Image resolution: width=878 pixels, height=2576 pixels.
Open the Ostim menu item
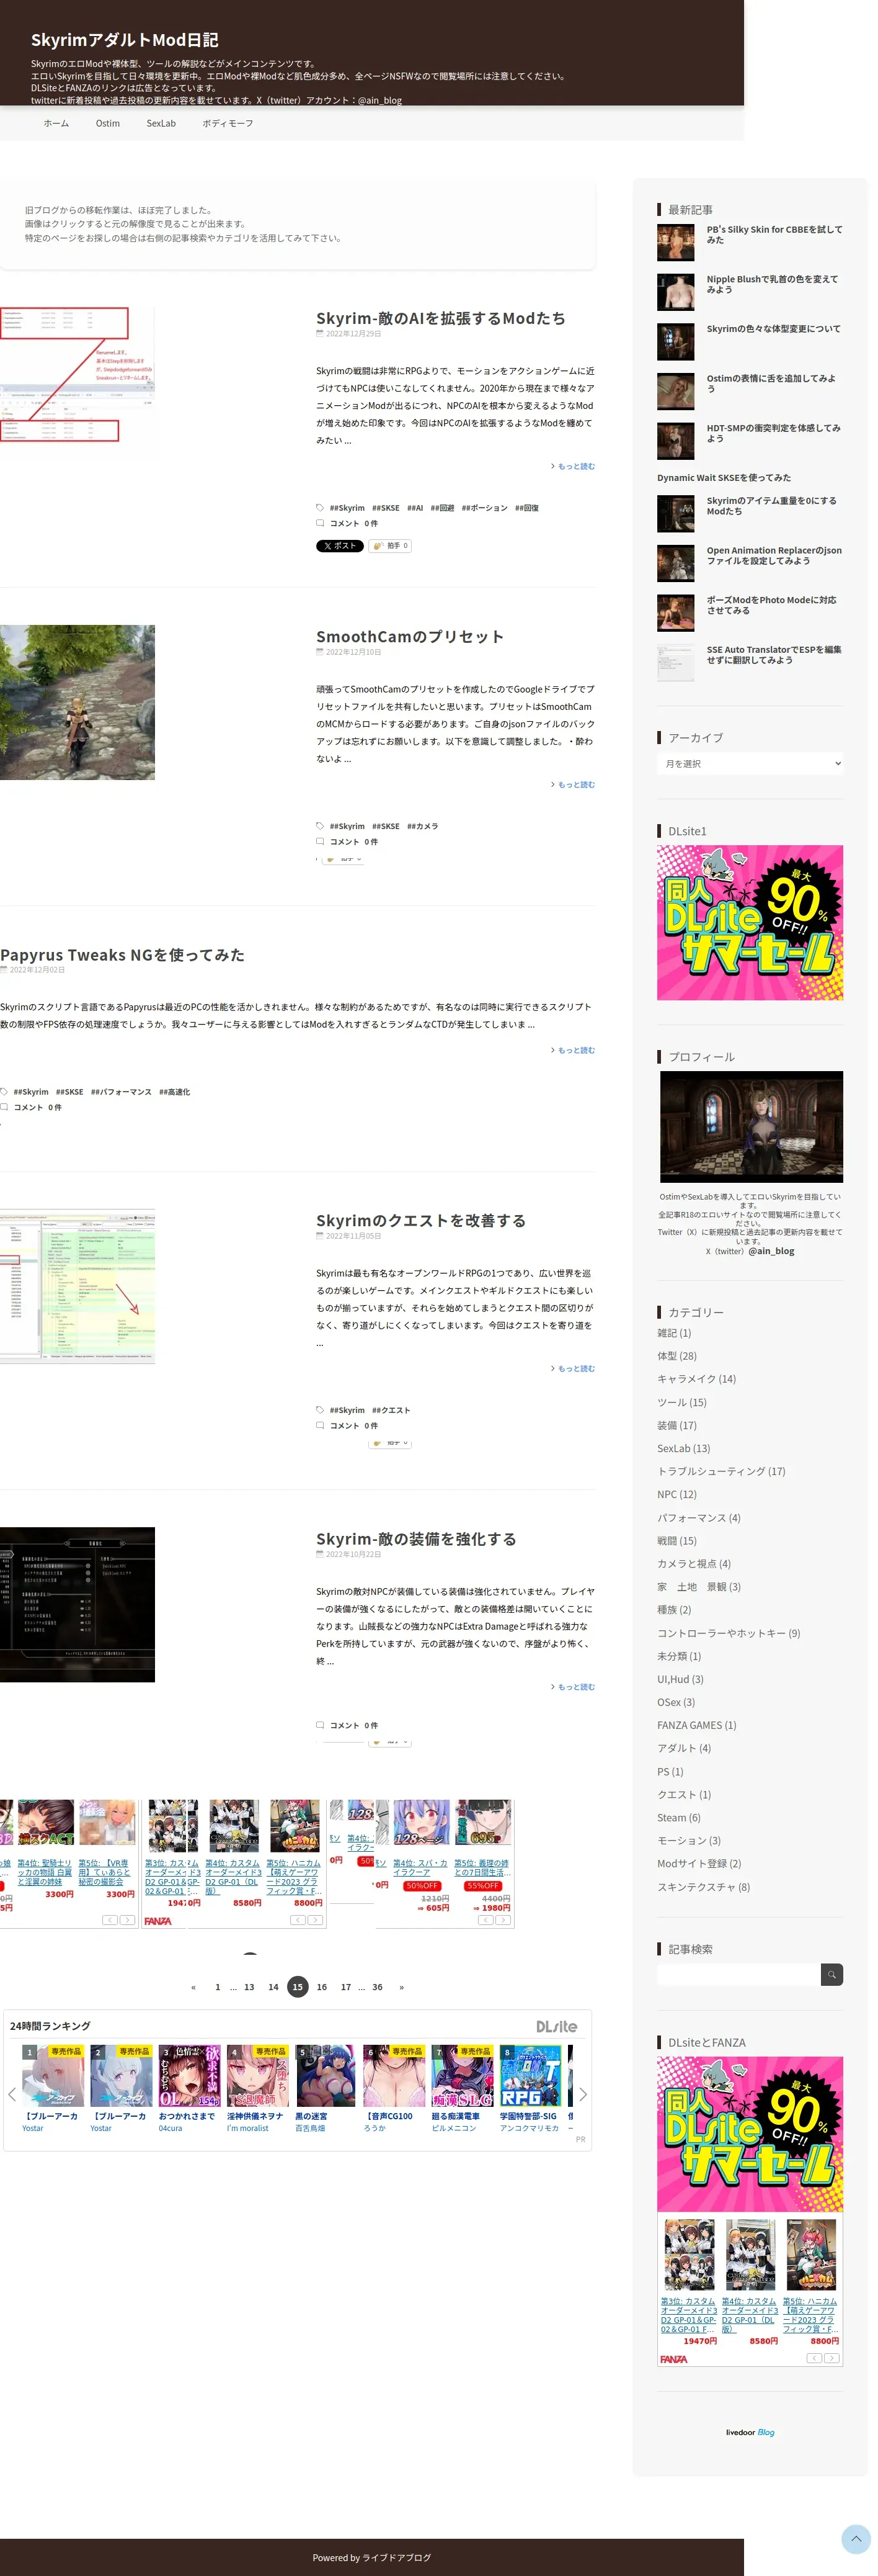point(108,124)
